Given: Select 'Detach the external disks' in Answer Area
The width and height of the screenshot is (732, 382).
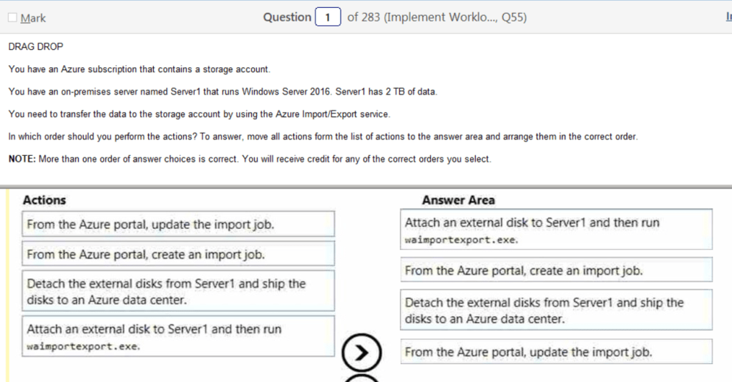Looking at the screenshot, I should tap(556, 310).
